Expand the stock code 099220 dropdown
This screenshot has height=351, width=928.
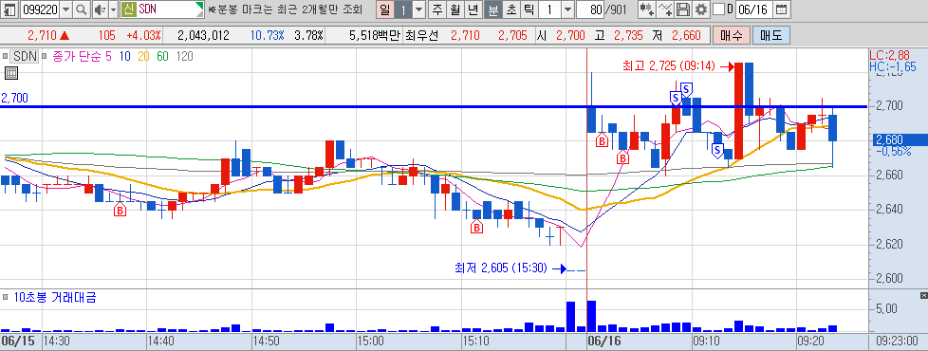click(65, 9)
